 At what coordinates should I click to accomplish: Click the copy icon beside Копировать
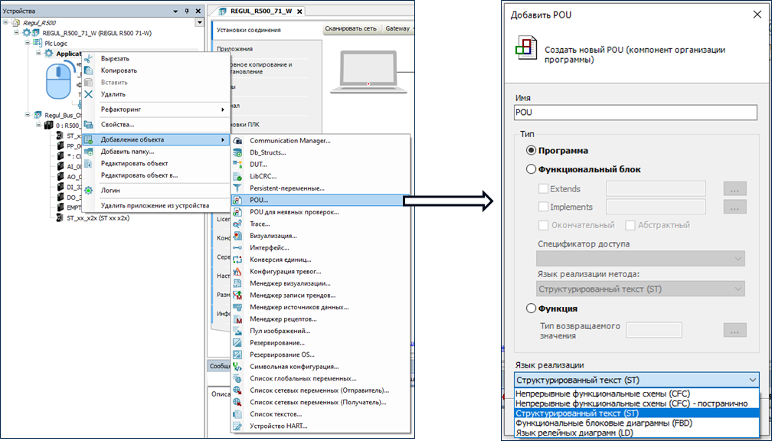pyautogui.click(x=89, y=70)
